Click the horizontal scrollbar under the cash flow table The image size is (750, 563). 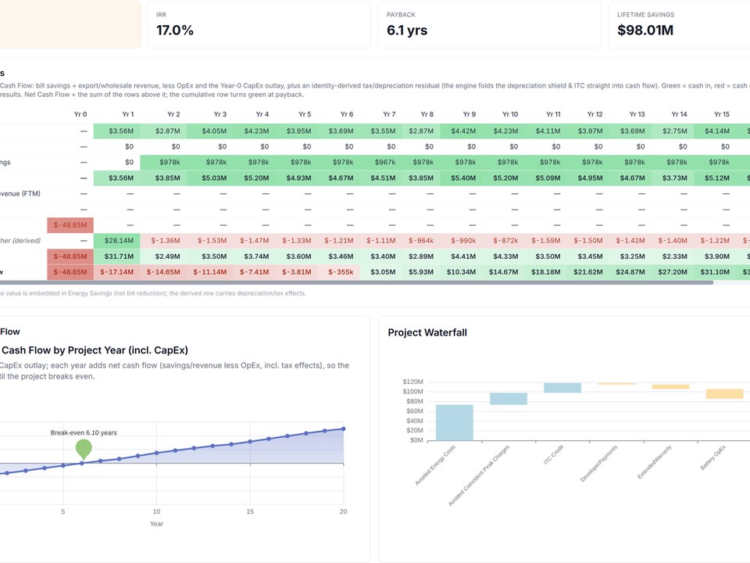(356, 283)
